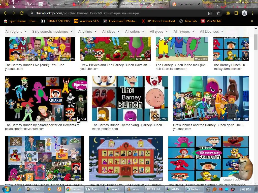The image size is (258, 193).
Task: Click 'Drew Pickles and The Barney Bunch Have an' title
Action: coord(115,65)
